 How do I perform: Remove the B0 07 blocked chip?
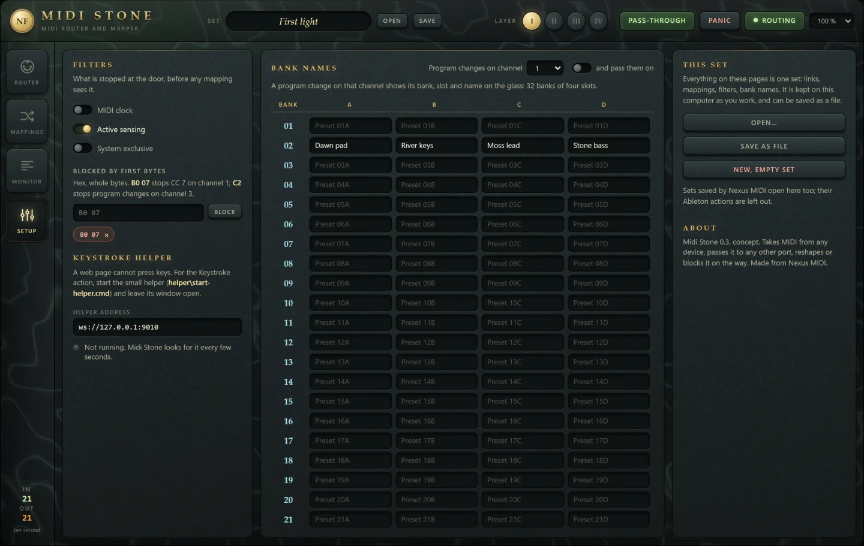[107, 235]
